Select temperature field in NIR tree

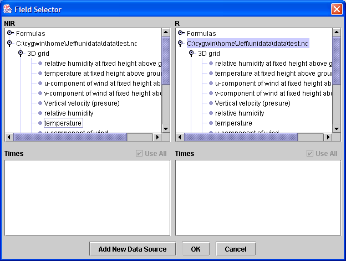[63, 123]
